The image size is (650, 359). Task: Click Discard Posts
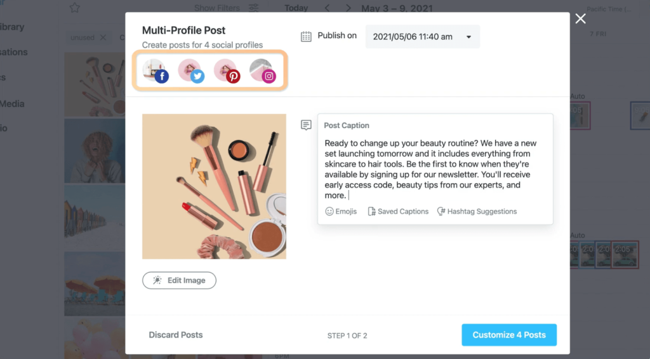(176, 335)
